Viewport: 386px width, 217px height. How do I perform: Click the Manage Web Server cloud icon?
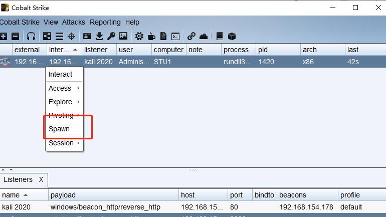click(x=204, y=37)
